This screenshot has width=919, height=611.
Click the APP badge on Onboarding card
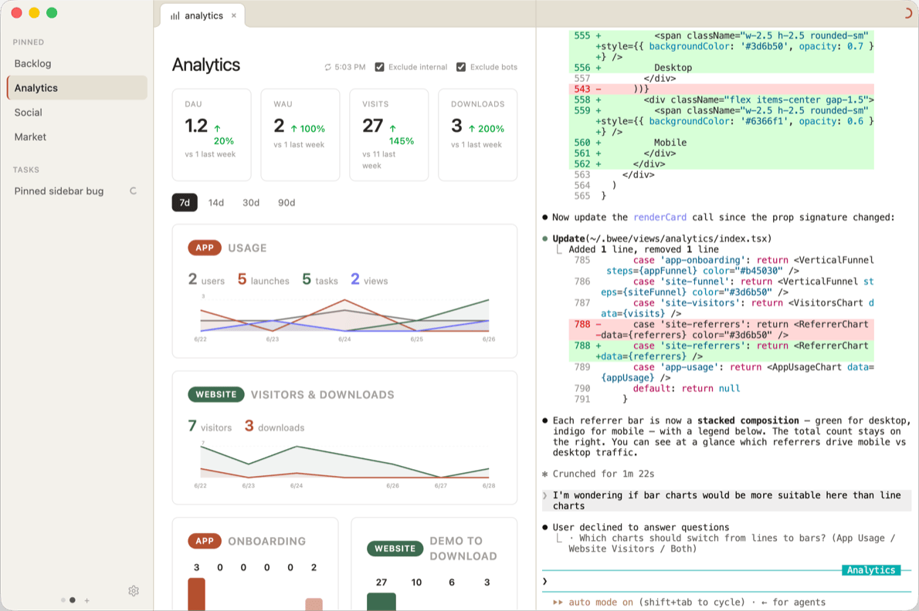[205, 542]
